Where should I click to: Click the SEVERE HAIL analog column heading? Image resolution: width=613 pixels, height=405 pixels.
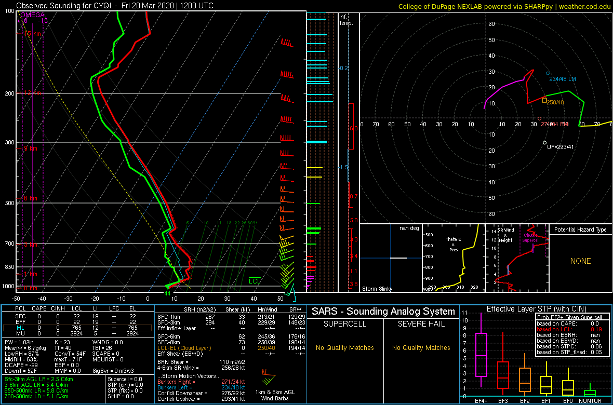click(421, 324)
